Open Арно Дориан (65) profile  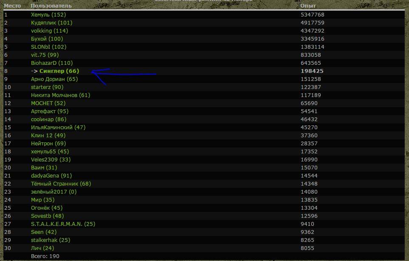click(x=54, y=79)
